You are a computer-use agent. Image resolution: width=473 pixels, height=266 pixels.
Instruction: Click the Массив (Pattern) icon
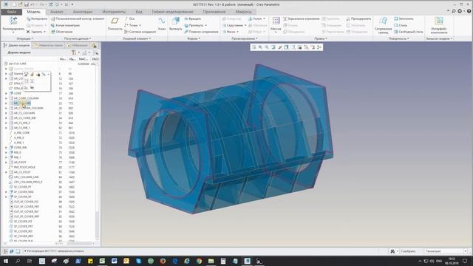pyautogui.click(x=276, y=21)
